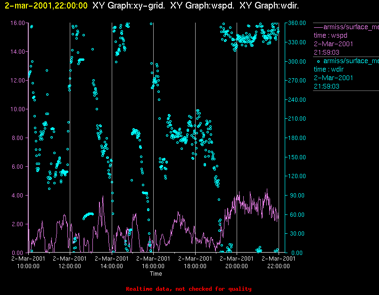Select the 'XY Graph:wspd.' title label

[202, 6]
